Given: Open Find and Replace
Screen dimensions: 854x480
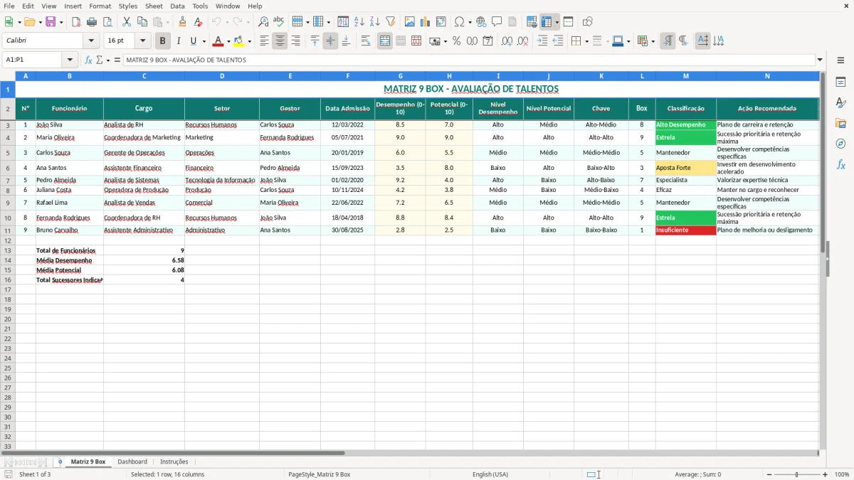Looking at the screenshot, I should 263,22.
